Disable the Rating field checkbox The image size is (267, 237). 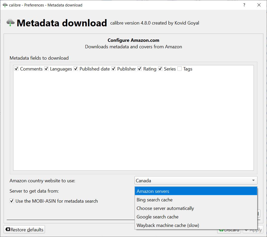[x=140, y=69]
